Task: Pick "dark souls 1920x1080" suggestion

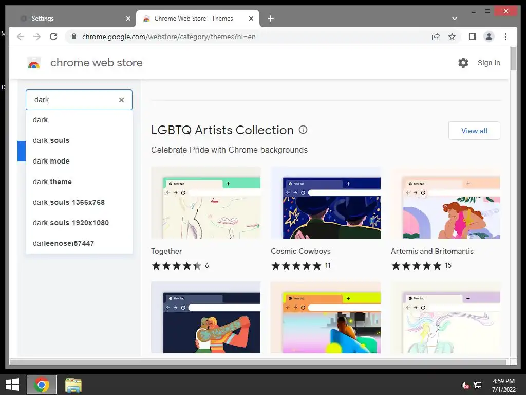Action: [79, 223]
